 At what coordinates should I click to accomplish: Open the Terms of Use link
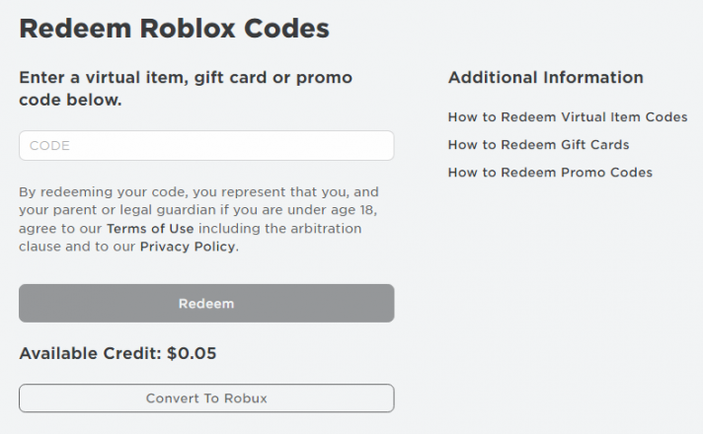pos(150,229)
